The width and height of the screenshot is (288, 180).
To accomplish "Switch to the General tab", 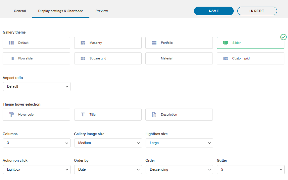I will (20, 11).
